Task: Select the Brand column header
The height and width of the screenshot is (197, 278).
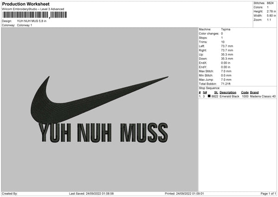Action: pyautogui.click(x=254, y=92)
